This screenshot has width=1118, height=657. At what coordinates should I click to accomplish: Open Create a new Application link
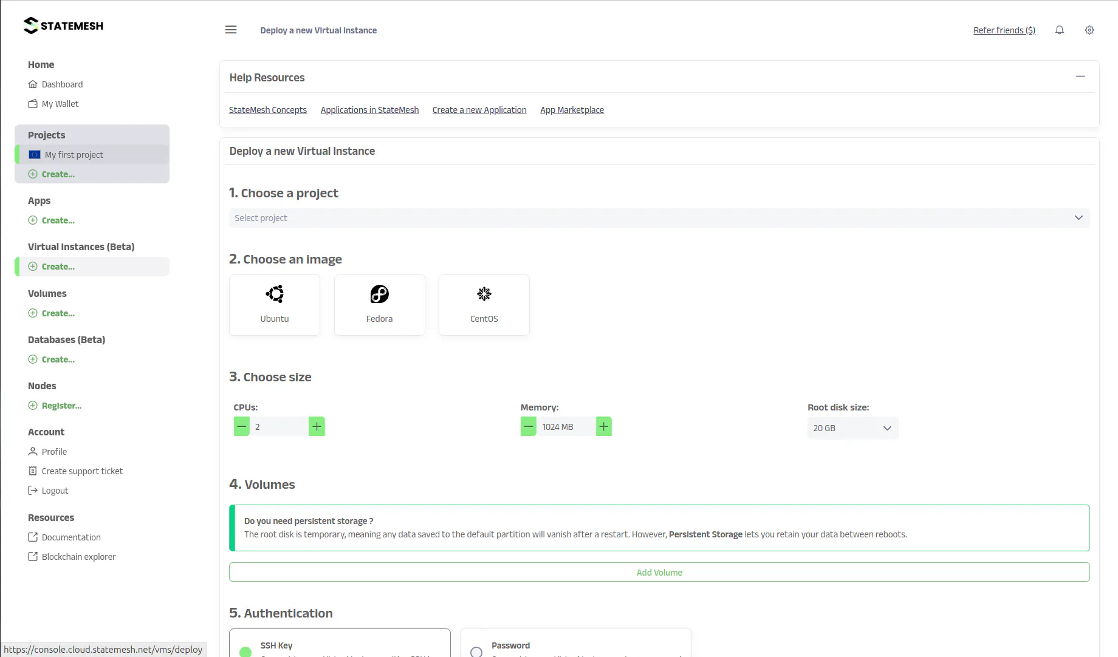point(479,110)
